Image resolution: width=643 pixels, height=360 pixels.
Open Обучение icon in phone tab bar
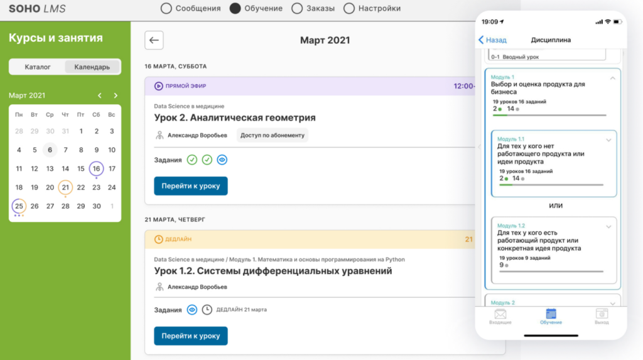tap(551, 314)
